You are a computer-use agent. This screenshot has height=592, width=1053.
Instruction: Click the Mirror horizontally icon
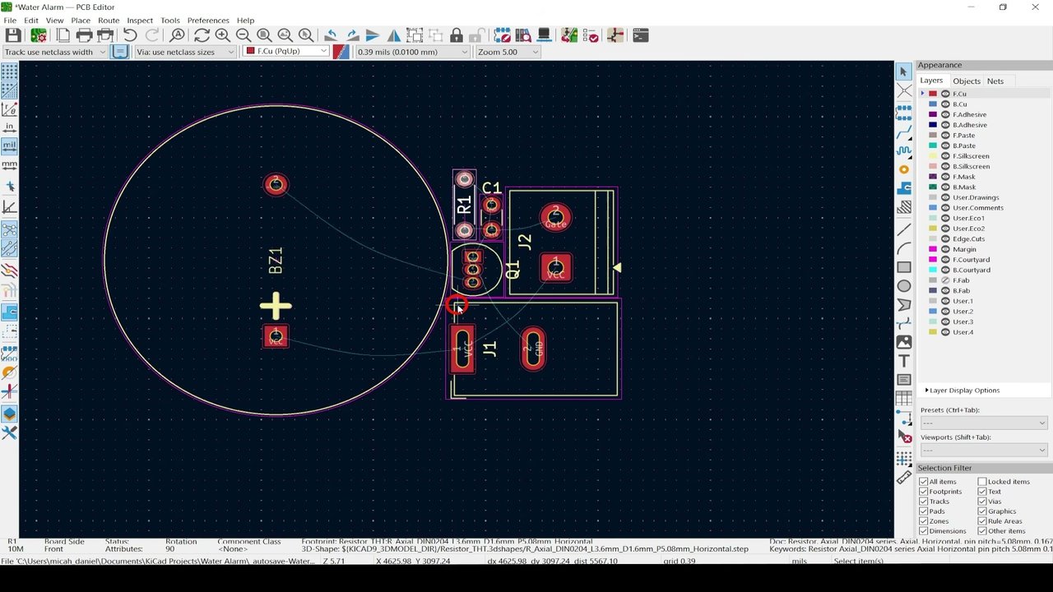(x=394, y=35)
